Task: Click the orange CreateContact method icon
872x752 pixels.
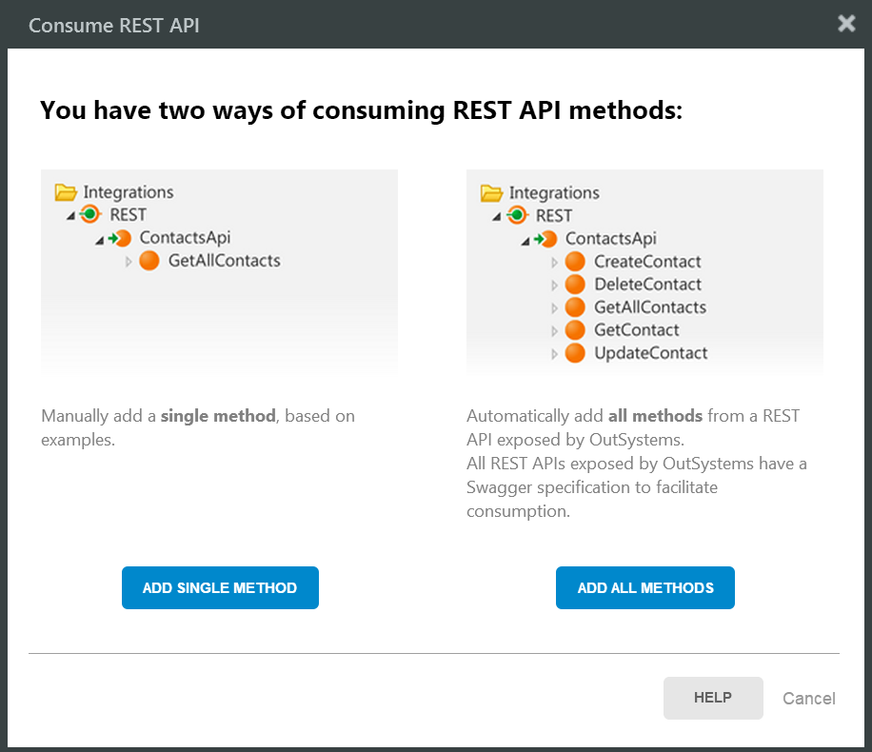Action: point(575,262)
